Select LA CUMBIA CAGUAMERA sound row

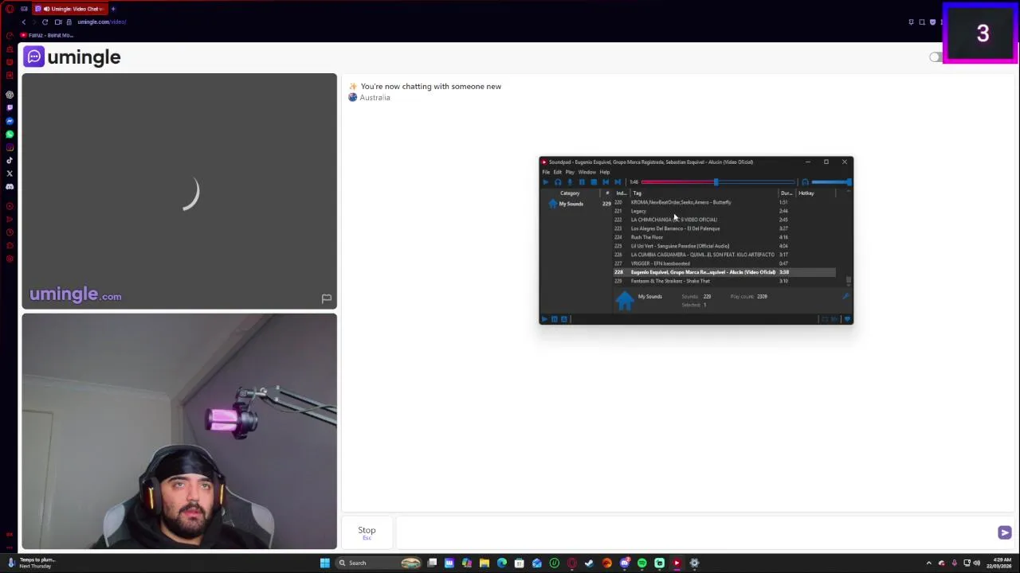pyautogui.click(x=724, y=255)
